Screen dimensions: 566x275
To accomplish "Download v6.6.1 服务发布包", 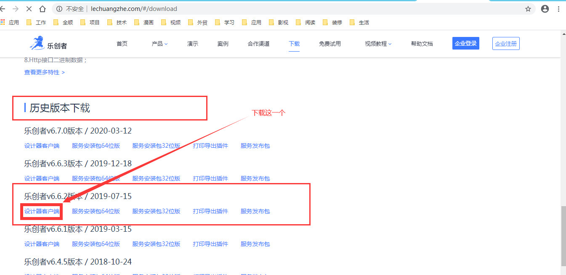I will 255,244.
